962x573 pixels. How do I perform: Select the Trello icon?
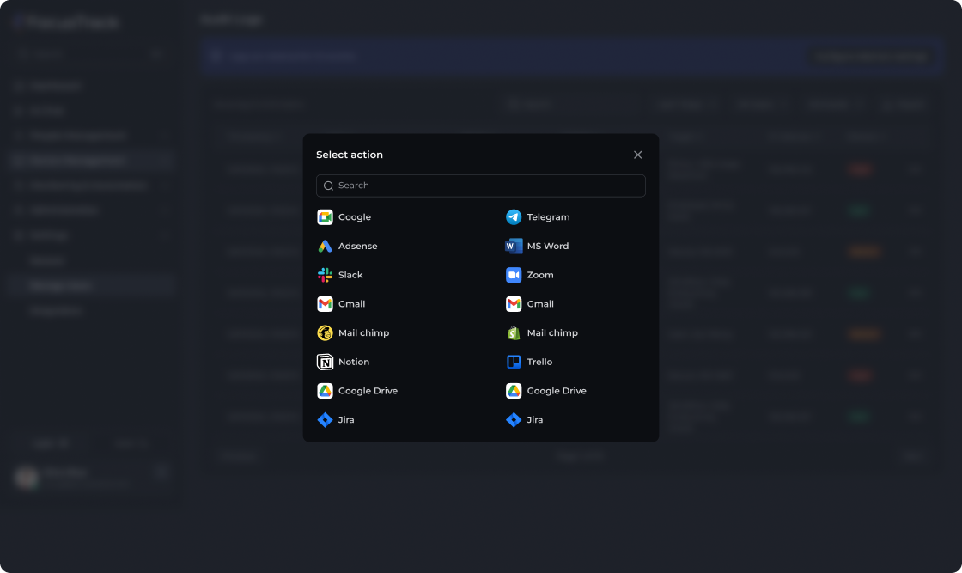click(514, 362)
